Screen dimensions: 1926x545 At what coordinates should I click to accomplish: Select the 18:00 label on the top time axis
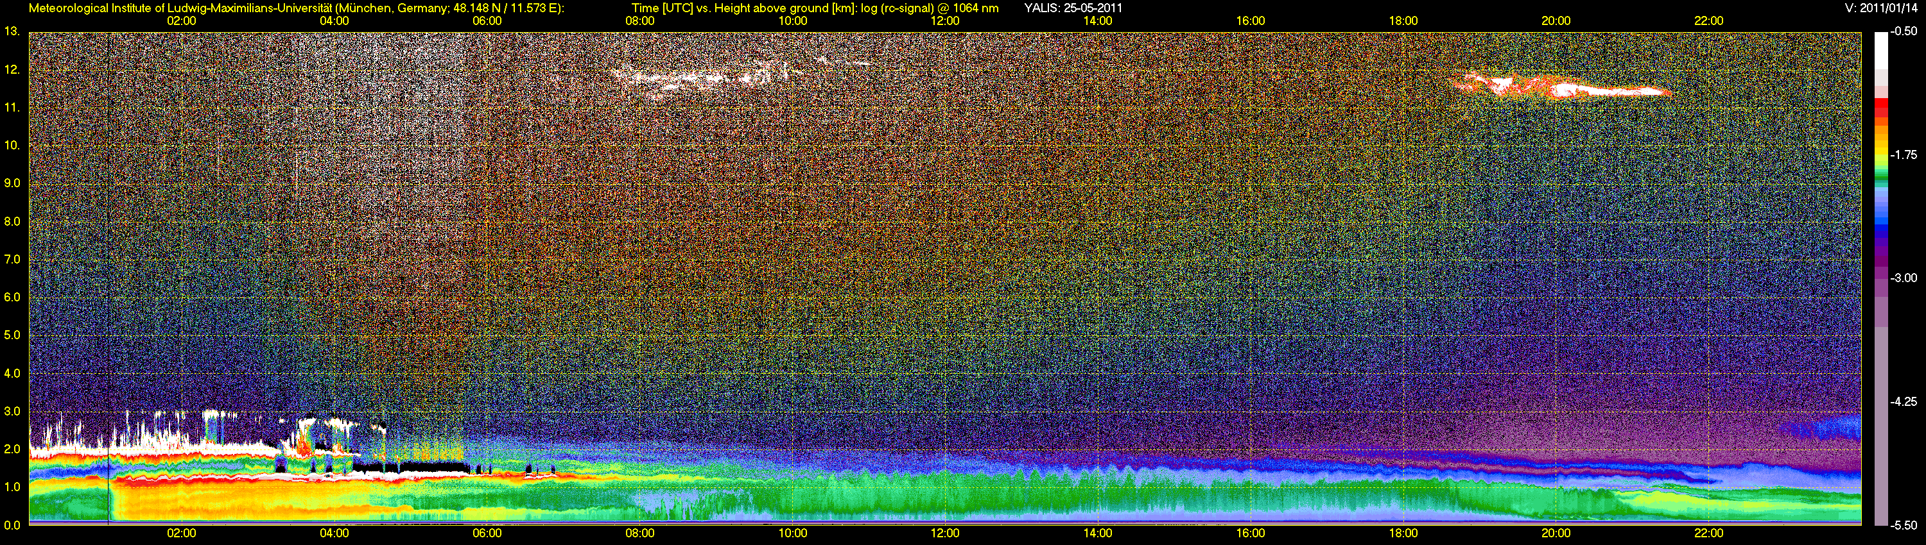point(1403,21)
